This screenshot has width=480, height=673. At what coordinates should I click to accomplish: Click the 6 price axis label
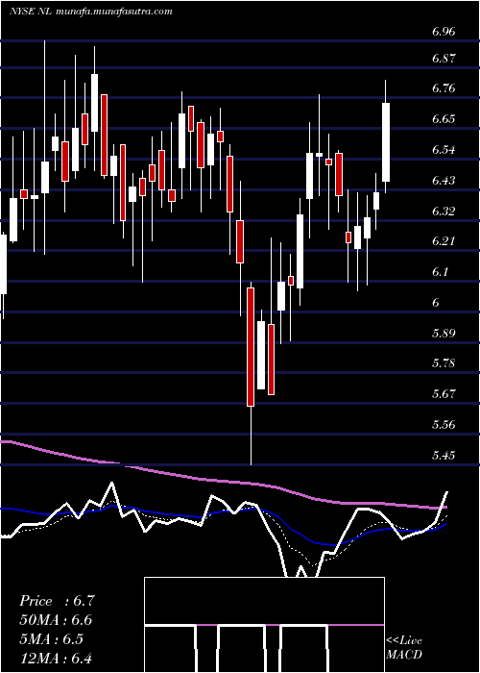click(436, 303)
